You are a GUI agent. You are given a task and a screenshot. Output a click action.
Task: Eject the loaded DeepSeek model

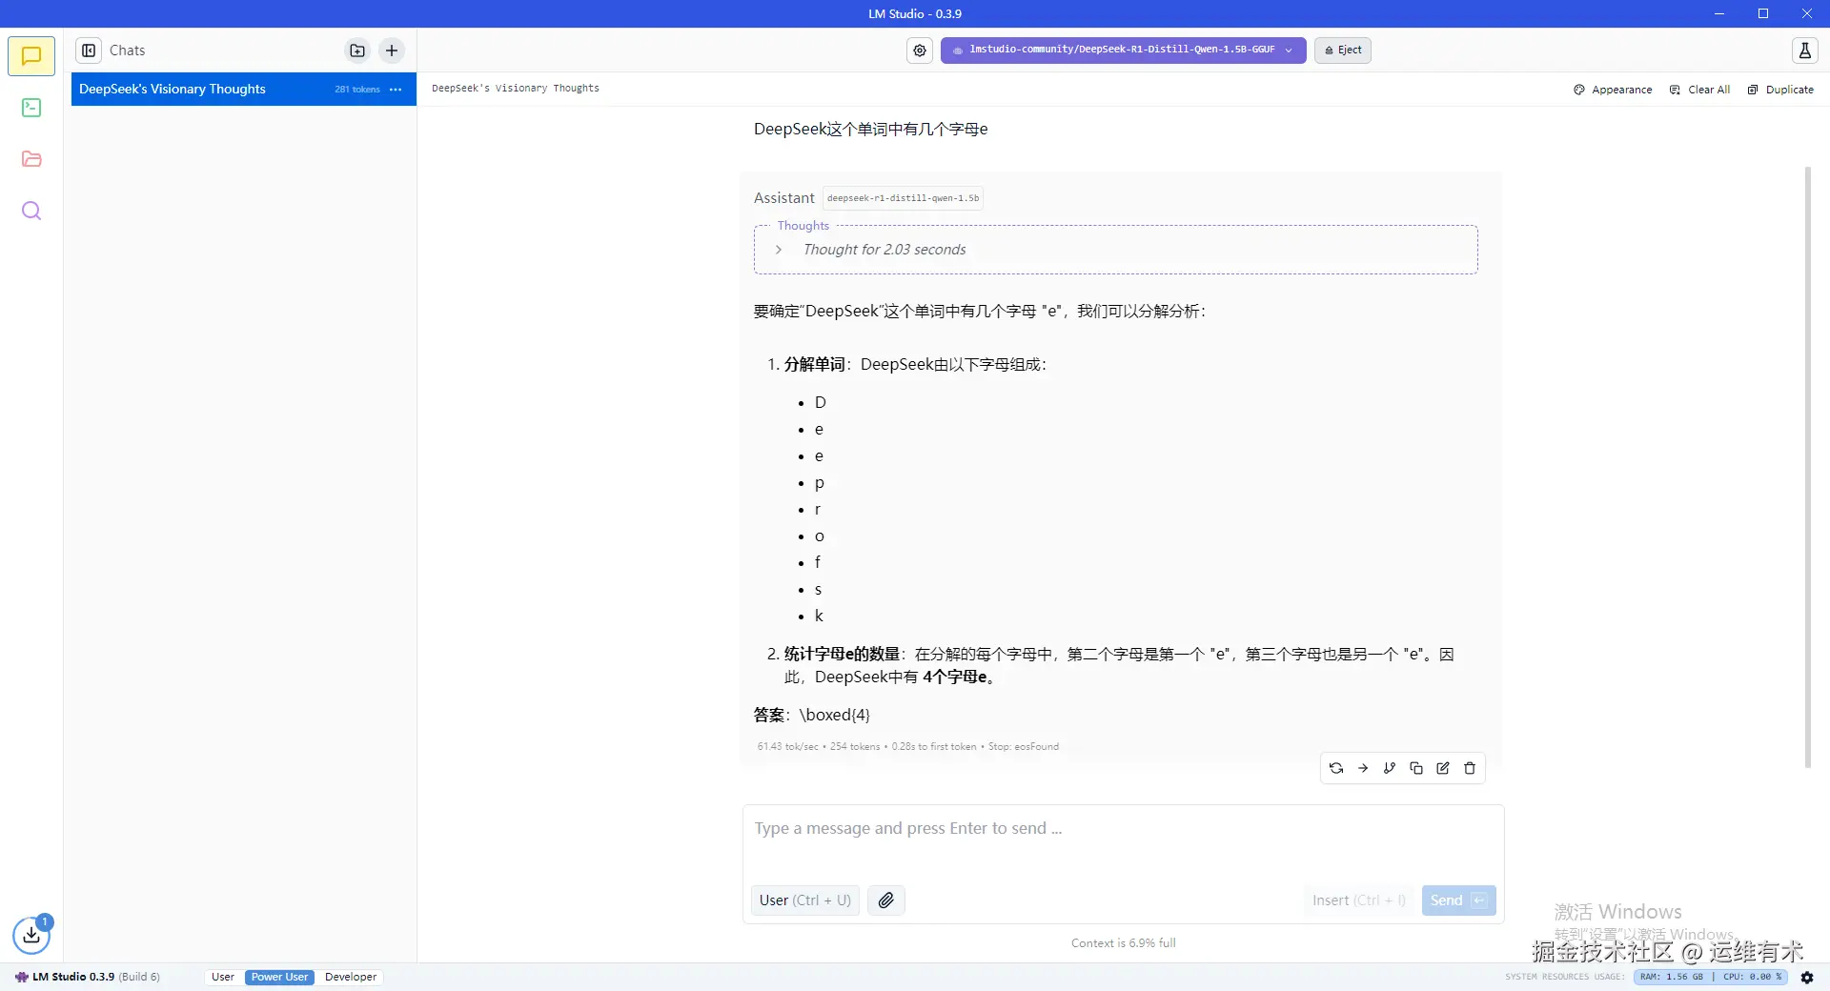(1342, 50)
